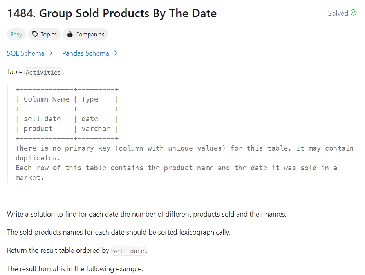Click the no primary key description text
This screenshot has height=275, width=365.
[184, 153]
